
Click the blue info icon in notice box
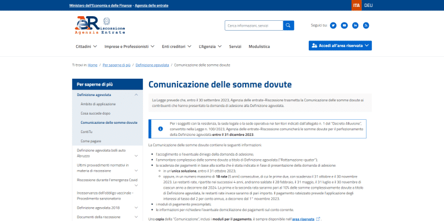161,128
